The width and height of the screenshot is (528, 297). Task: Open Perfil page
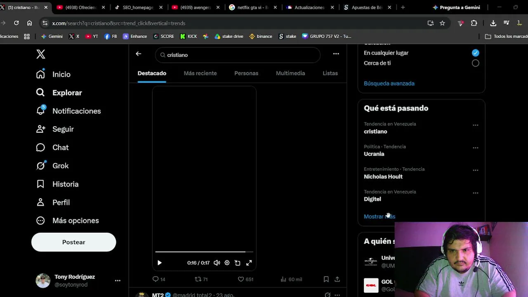(53, 202)
